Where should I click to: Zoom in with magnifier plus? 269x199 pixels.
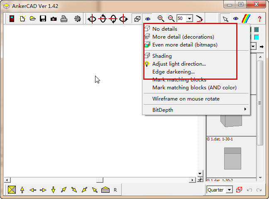tap(161, 19)
